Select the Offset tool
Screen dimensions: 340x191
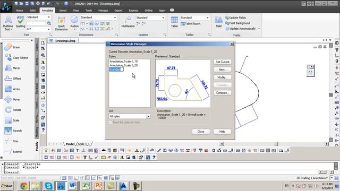[13, 79]
